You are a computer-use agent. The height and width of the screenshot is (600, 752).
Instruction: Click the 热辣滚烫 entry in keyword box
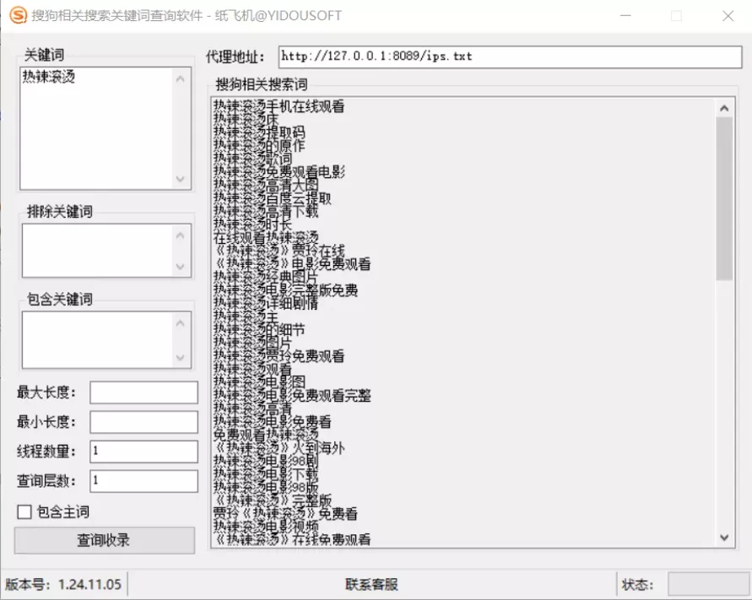(x=48, y=77)
